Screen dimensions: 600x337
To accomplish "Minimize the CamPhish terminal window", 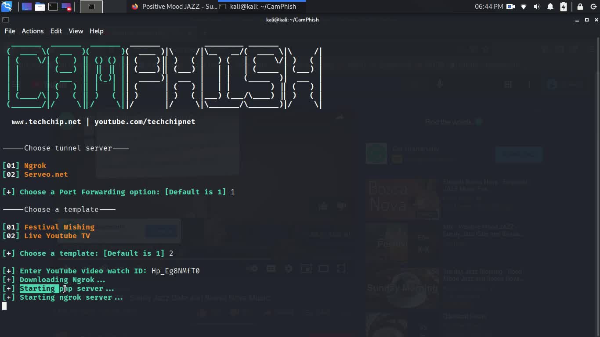I will click(x=577, y=20).
